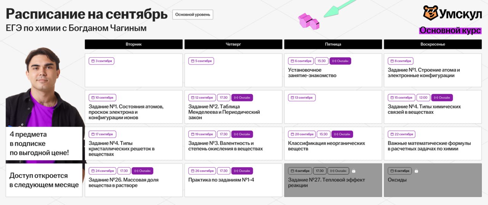This screenshot has width=488, height=205.
Task: Click the Онлайн badge on the 15 сентября lesson
Action: 442,98
